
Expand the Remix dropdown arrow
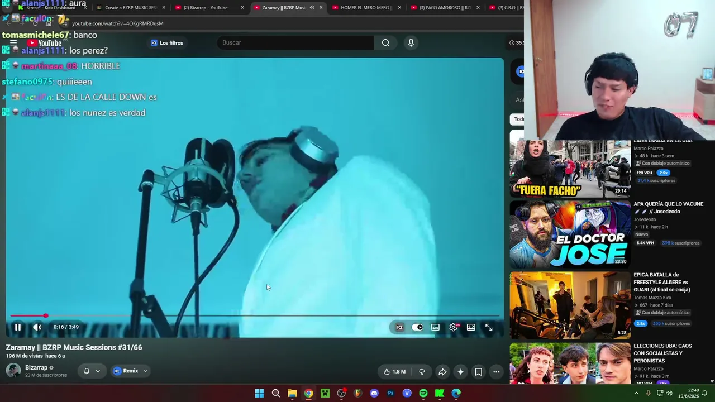tap(145, 371)
